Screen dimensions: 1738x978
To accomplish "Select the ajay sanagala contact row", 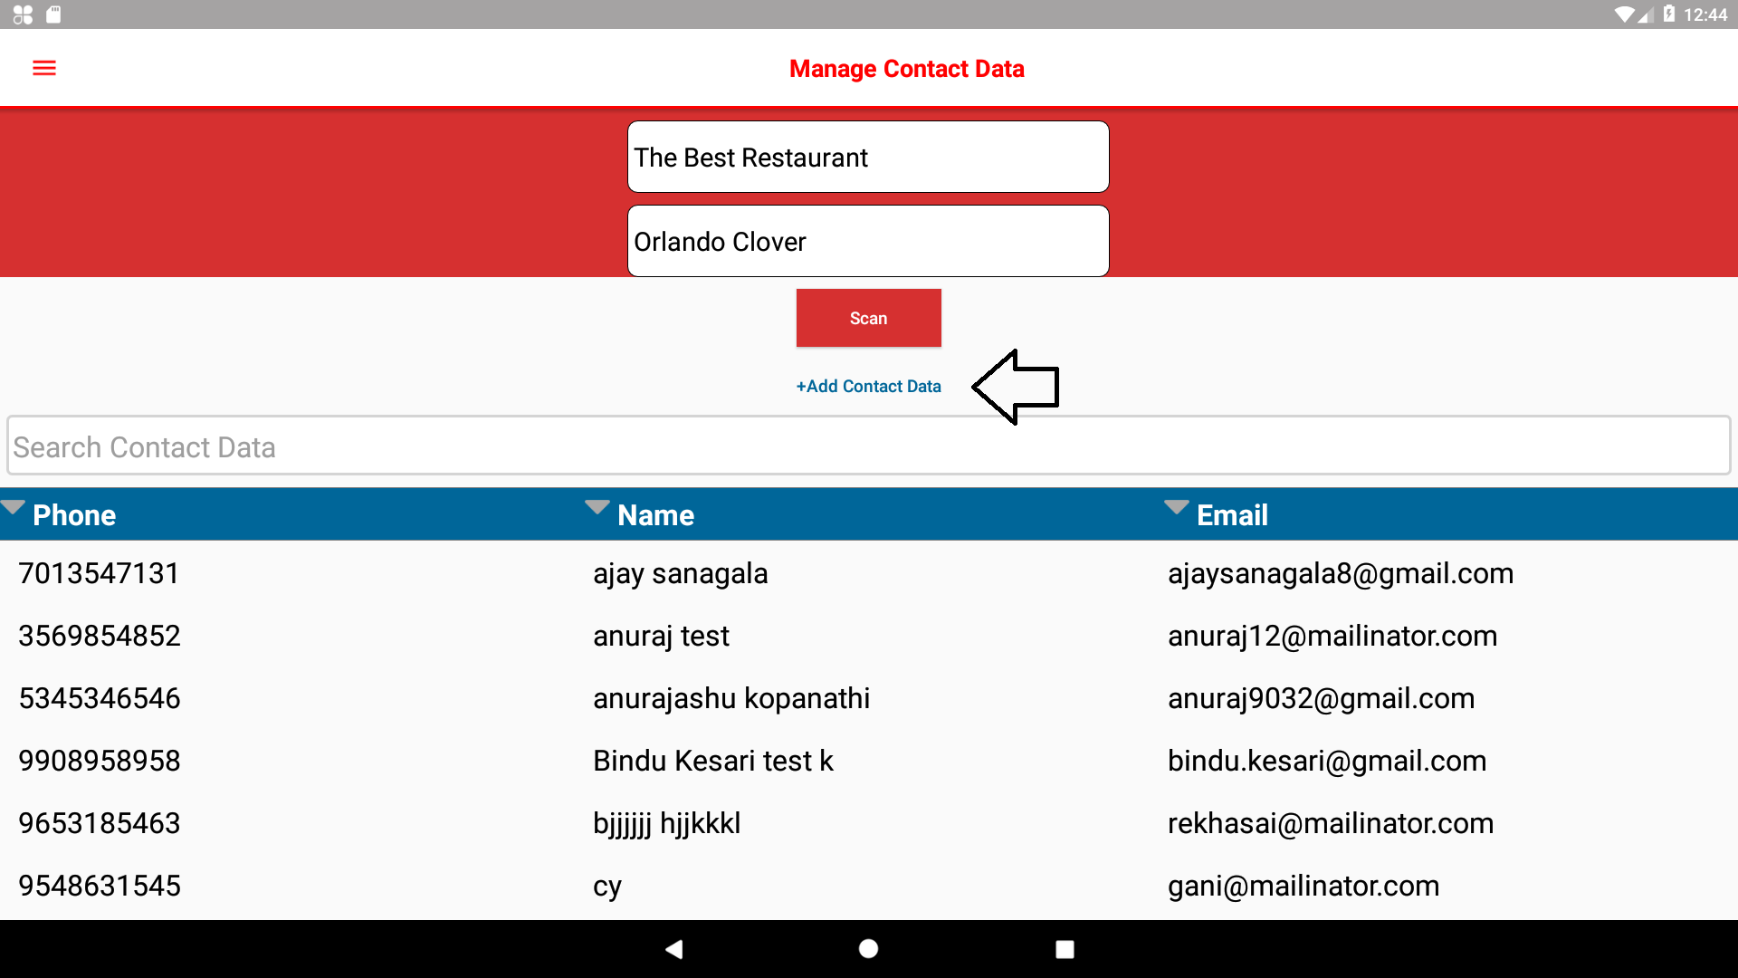I will coord(680,574).
